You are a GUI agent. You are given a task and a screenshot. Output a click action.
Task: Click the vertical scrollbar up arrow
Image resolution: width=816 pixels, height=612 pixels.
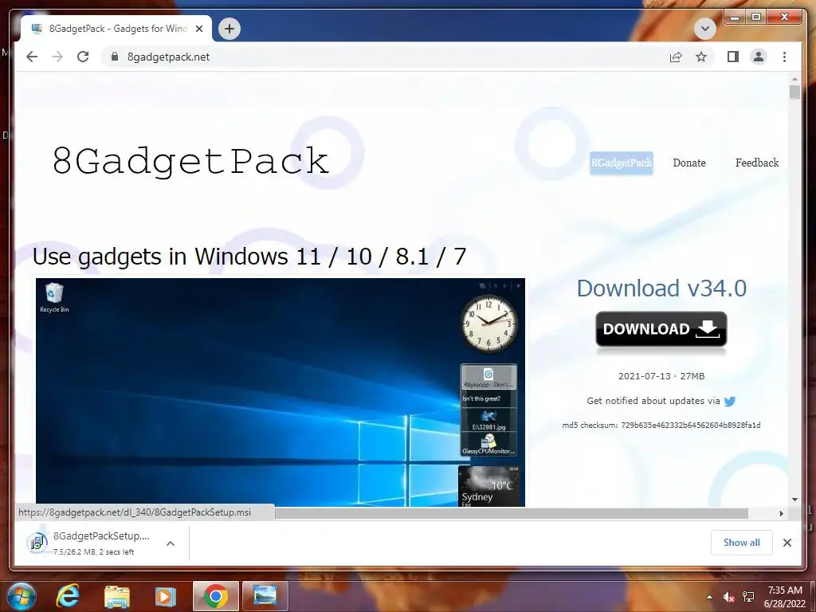click(x=794, y=80)
